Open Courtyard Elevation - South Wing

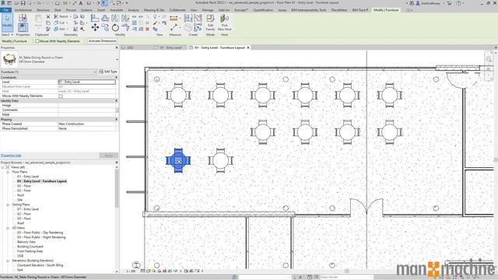click(x=40, y=265)
